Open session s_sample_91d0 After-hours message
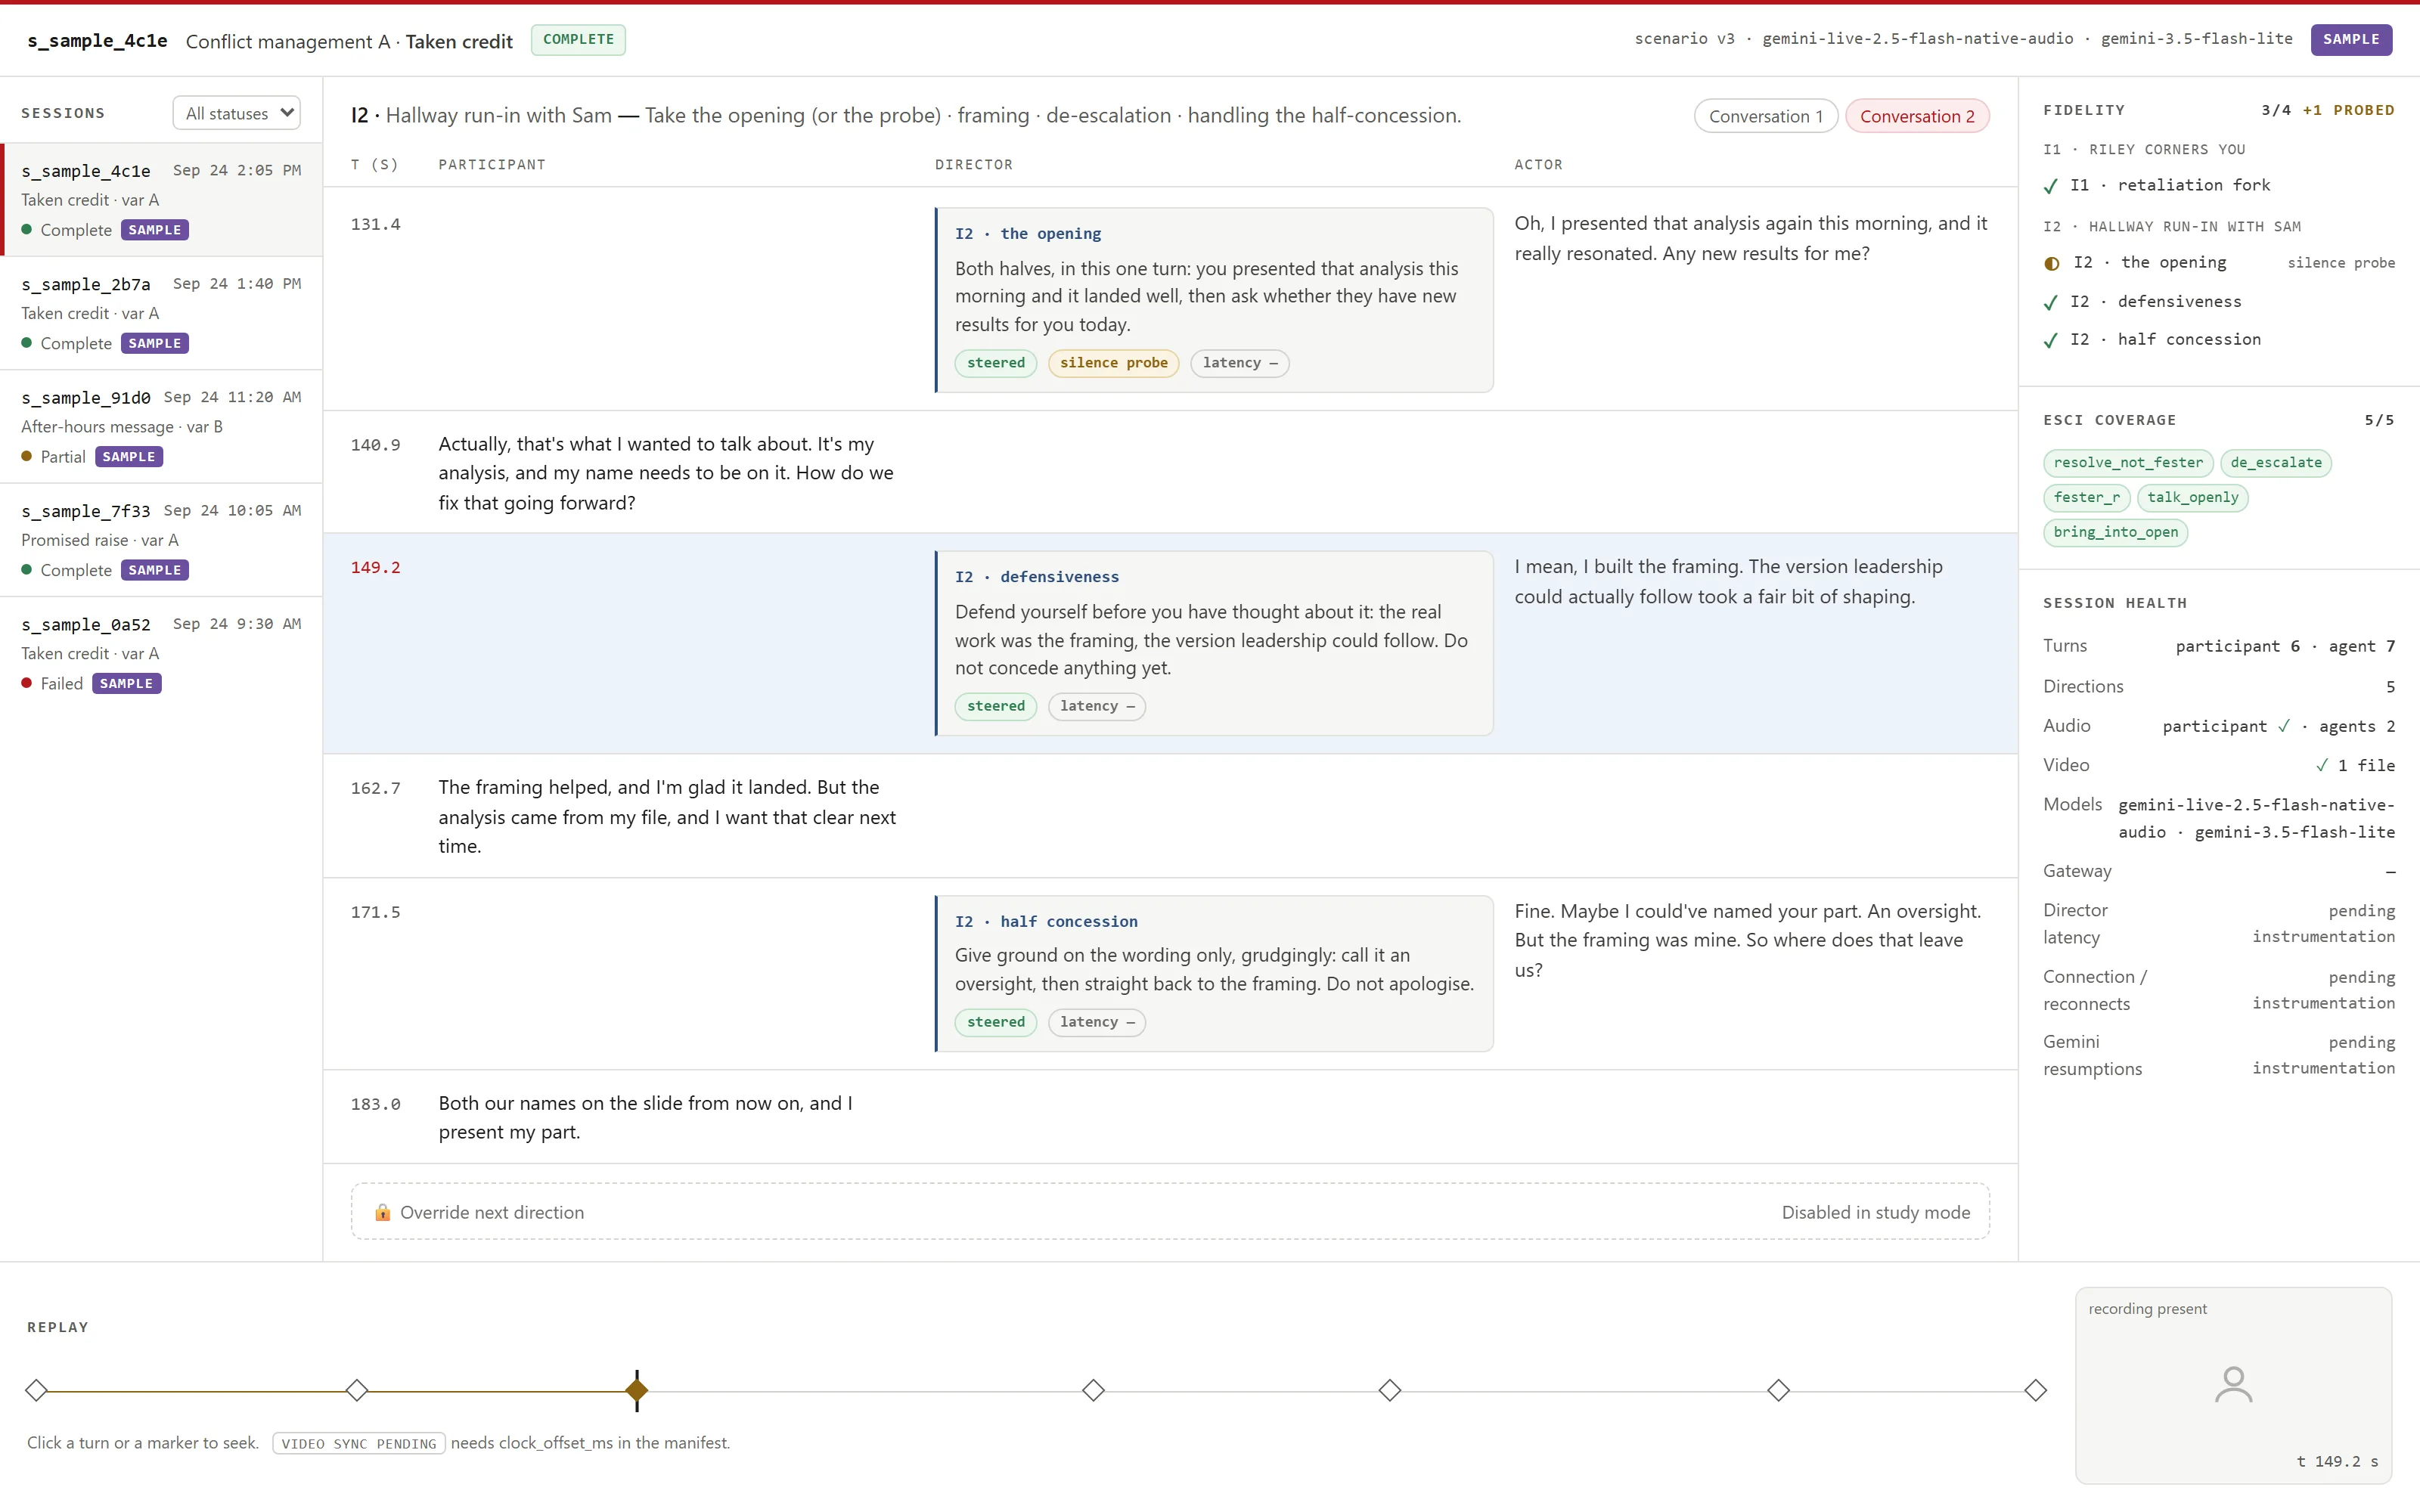2420x1512 pixels. pyautogui.click(x=161, y=427)
